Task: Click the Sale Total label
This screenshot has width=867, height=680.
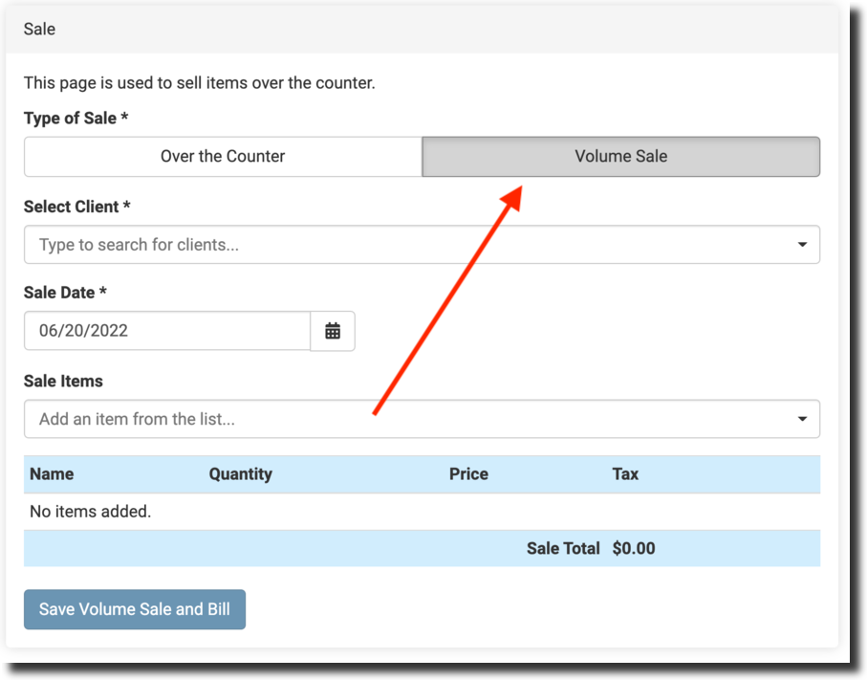Action: pos(563,549)
